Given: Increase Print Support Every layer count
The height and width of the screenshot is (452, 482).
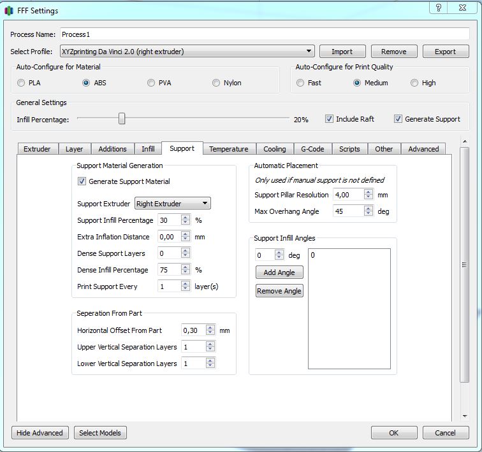Looking at the screenshot, I should (x=186, y=283).
